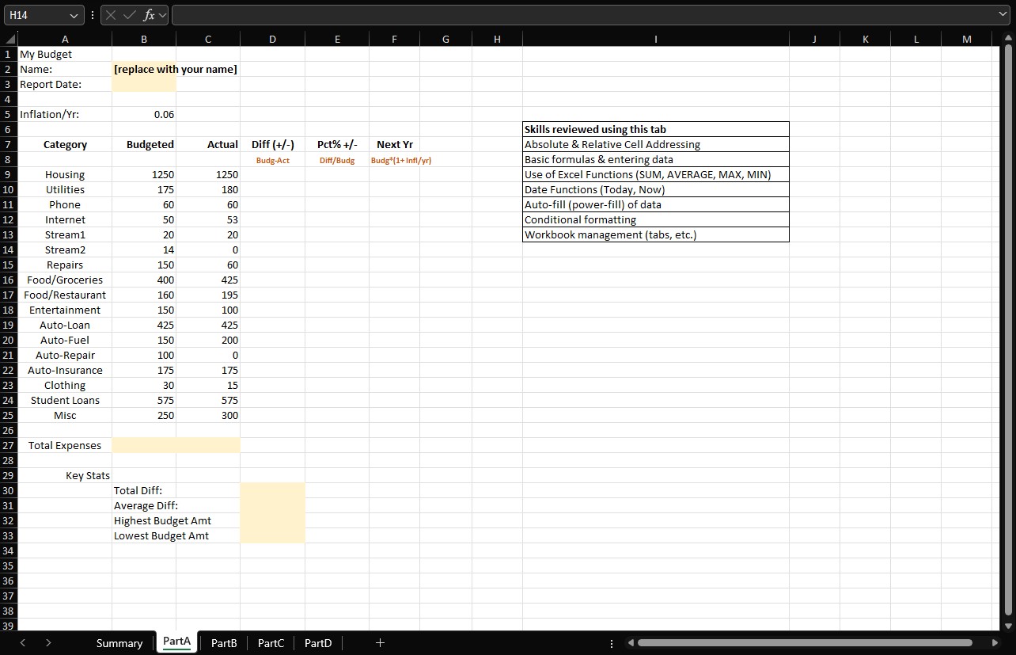Open the Insert Function (fx) dialog
Viewport: 1016px width, 655px height.
tap(147, 15)
